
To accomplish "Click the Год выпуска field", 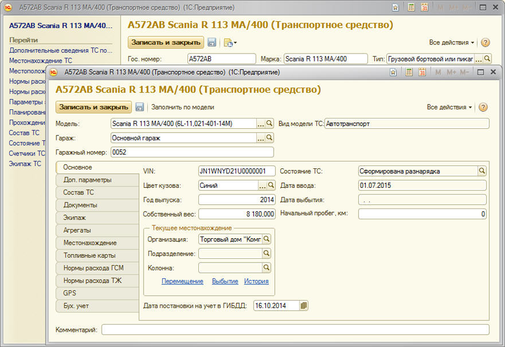I will (x=237, y=200).
